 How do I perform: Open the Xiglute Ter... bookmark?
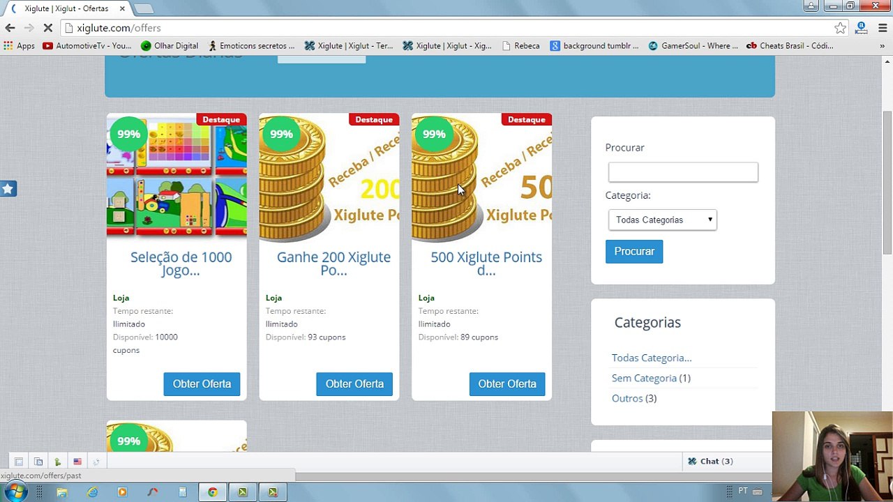349,45
